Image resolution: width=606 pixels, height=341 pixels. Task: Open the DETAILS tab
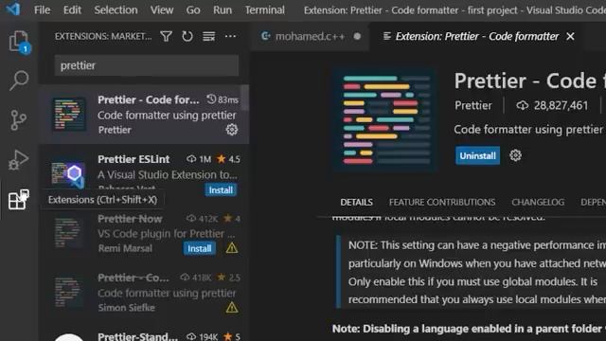coord(356,202)
